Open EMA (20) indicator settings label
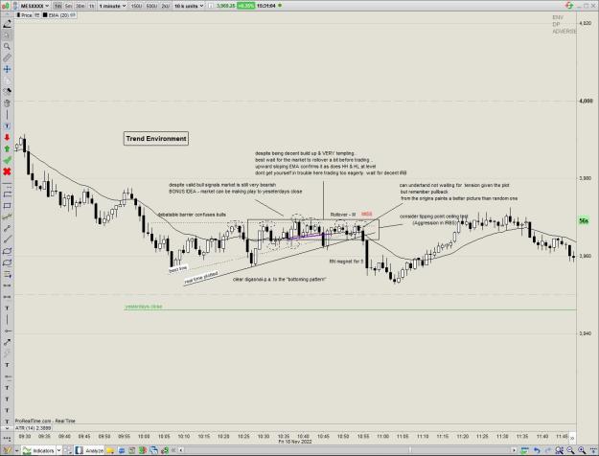 pos(58,15)
